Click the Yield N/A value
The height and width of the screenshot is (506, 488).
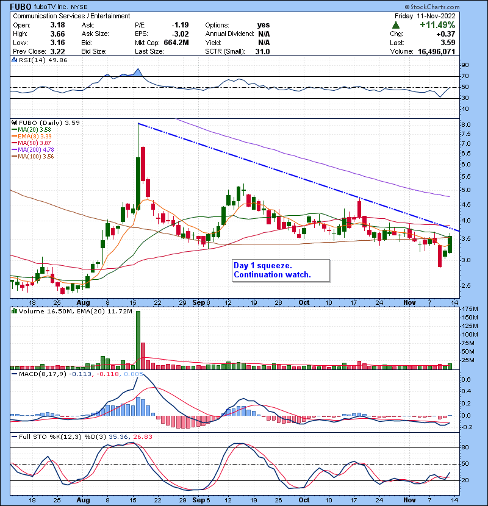(x=264, y=43)
